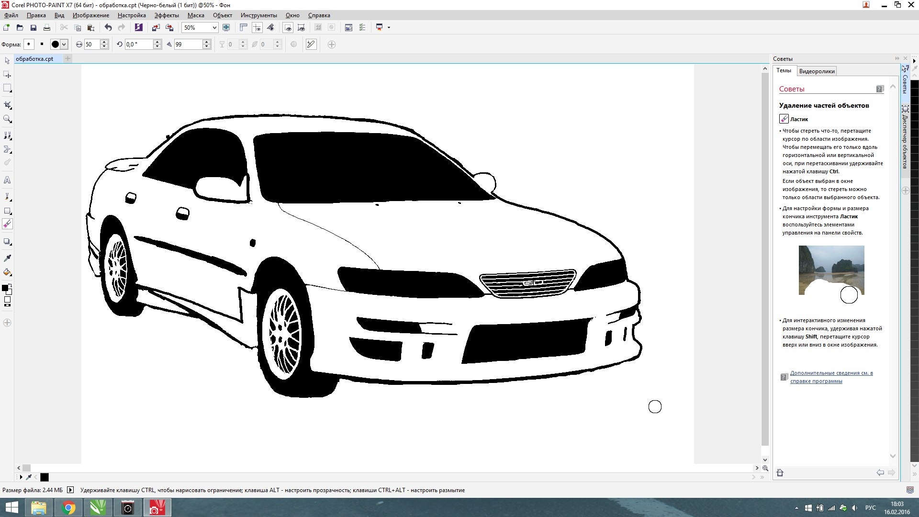The width and height of the screenshot is (919, 517).
Task: Click the Home icon in Hints panel
Action: pos(780,473)
